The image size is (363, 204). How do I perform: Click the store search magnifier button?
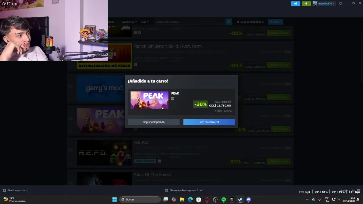(229, 22)
